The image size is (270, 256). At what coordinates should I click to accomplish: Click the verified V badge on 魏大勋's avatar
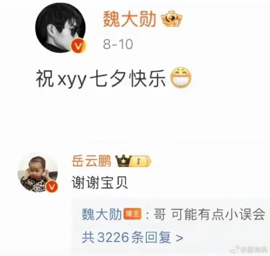click(x=78, y=45)
